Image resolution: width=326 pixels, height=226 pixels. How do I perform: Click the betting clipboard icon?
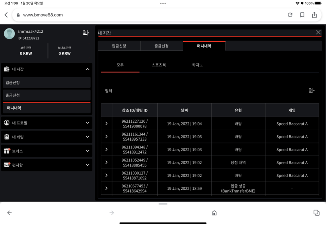click(x=7, y=137)
